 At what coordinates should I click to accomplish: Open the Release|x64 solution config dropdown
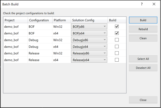click(x=89, y=60)
